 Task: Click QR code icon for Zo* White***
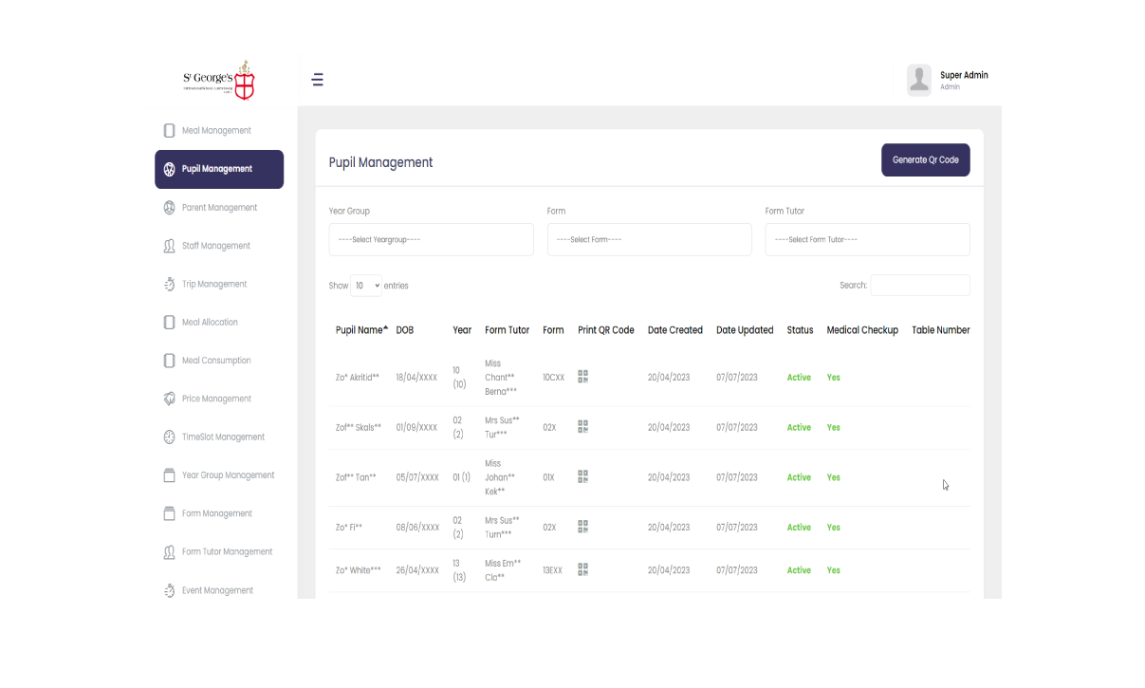point(582,569)
